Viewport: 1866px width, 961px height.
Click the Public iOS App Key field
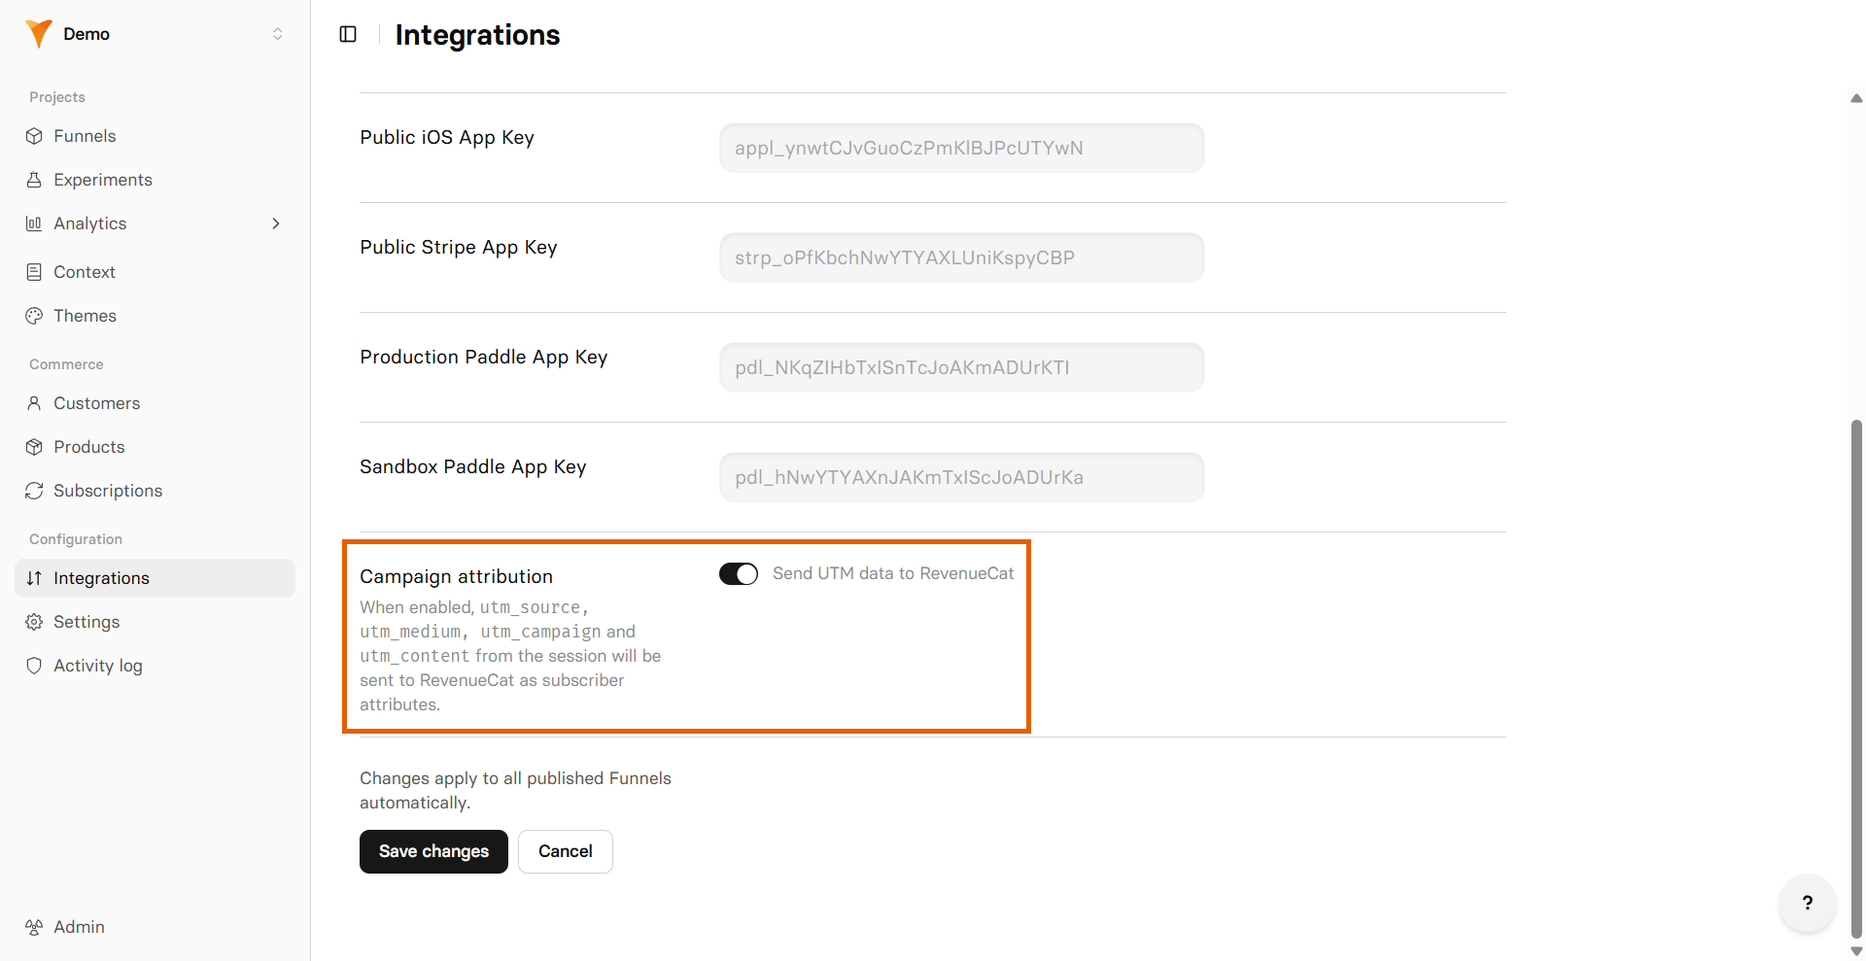coord(962,148)
